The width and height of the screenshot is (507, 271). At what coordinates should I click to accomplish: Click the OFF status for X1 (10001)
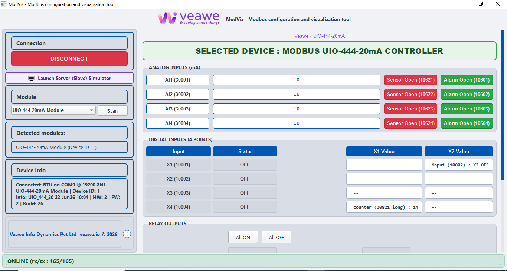click(x=245, y=165)
